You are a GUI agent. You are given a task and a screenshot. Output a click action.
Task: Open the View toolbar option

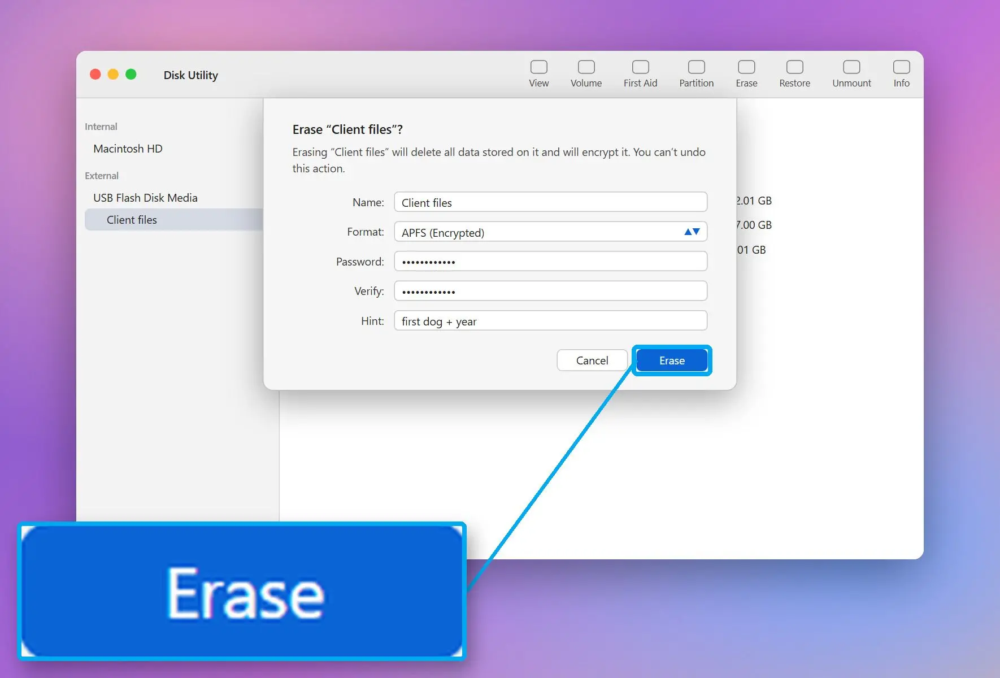pyautogui.click(x=538, y=74)
